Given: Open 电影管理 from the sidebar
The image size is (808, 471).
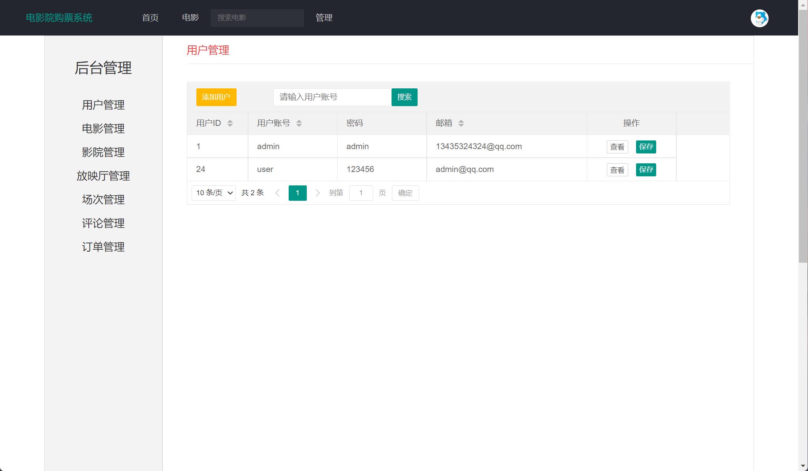Looking at the screenshot, I should pos(103,129).
